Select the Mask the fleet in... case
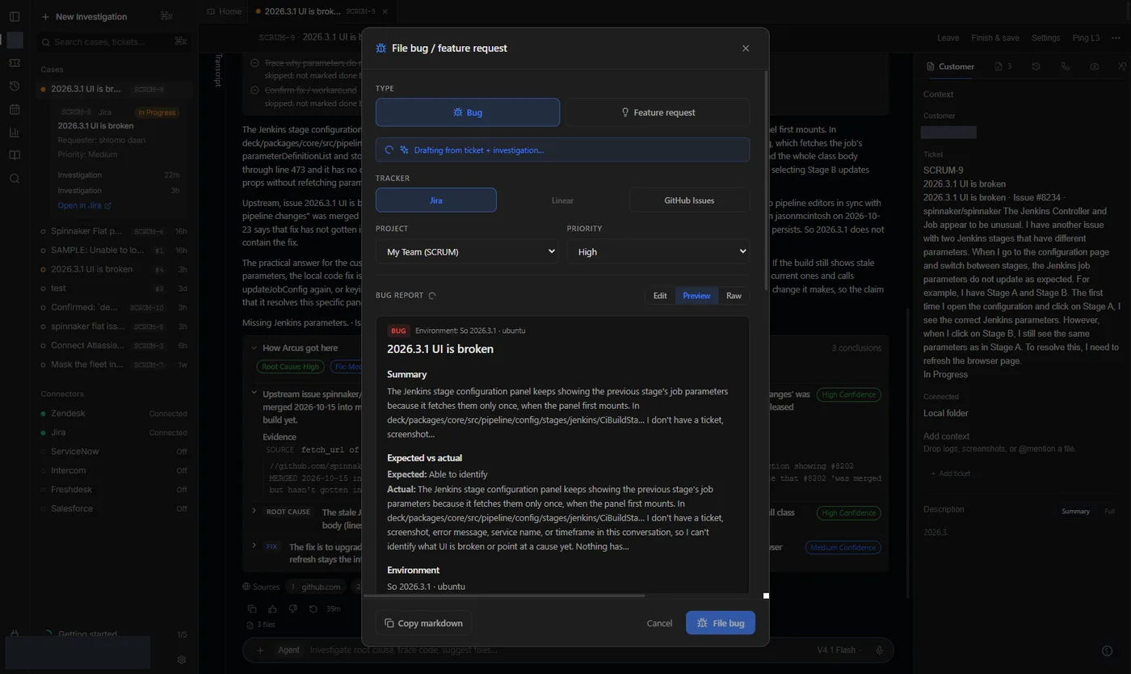 pos(114,364)
